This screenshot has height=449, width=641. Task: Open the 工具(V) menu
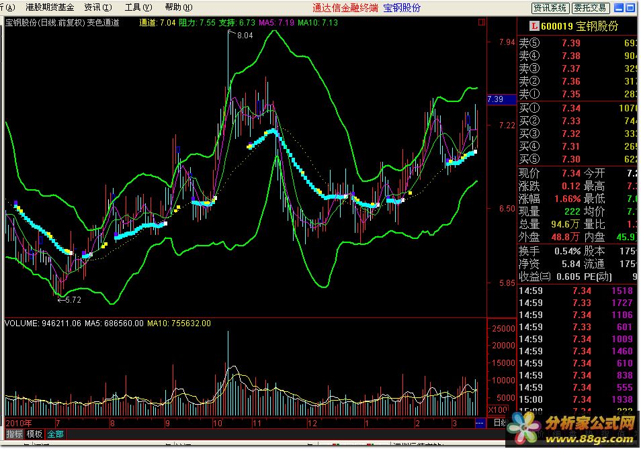point(138,7)
